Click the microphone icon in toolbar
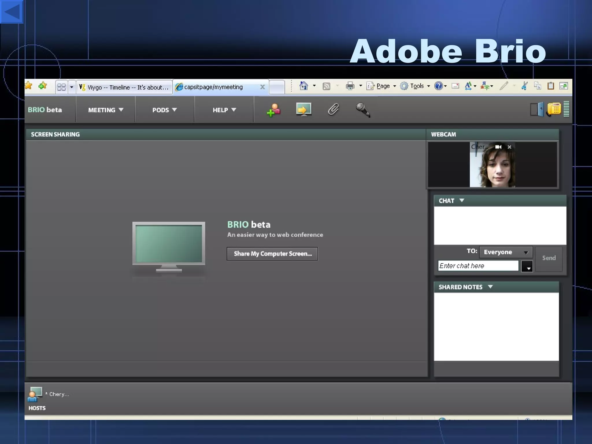 tap(363, 110)
